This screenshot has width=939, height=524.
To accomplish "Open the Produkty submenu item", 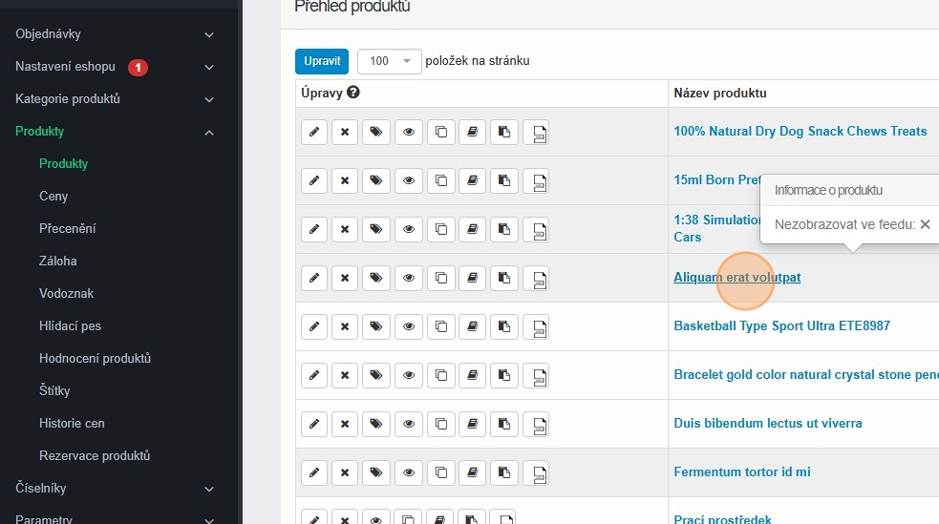I will point(63,164).
